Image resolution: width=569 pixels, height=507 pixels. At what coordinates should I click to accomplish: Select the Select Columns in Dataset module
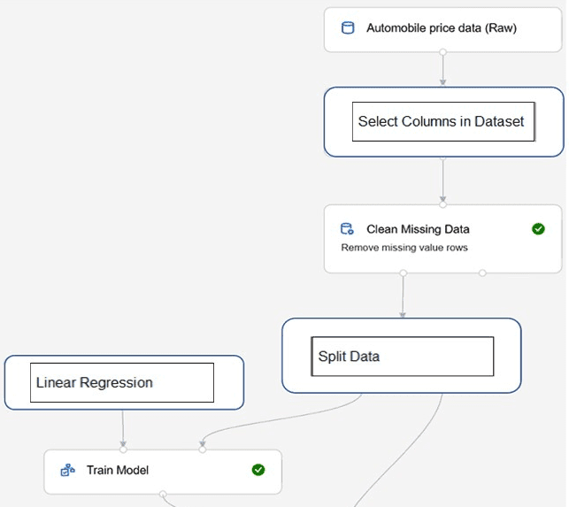click(x=444, y=122)
